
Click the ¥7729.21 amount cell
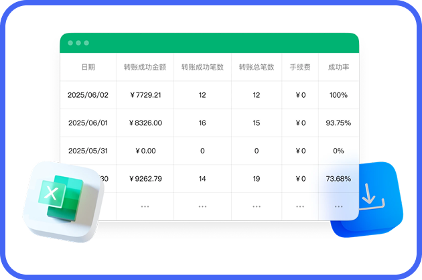pos(145,95)
